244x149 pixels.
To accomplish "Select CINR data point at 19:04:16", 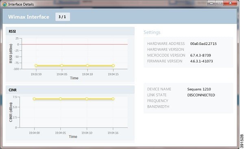I will pyautogui.click(x=113, y=99).
